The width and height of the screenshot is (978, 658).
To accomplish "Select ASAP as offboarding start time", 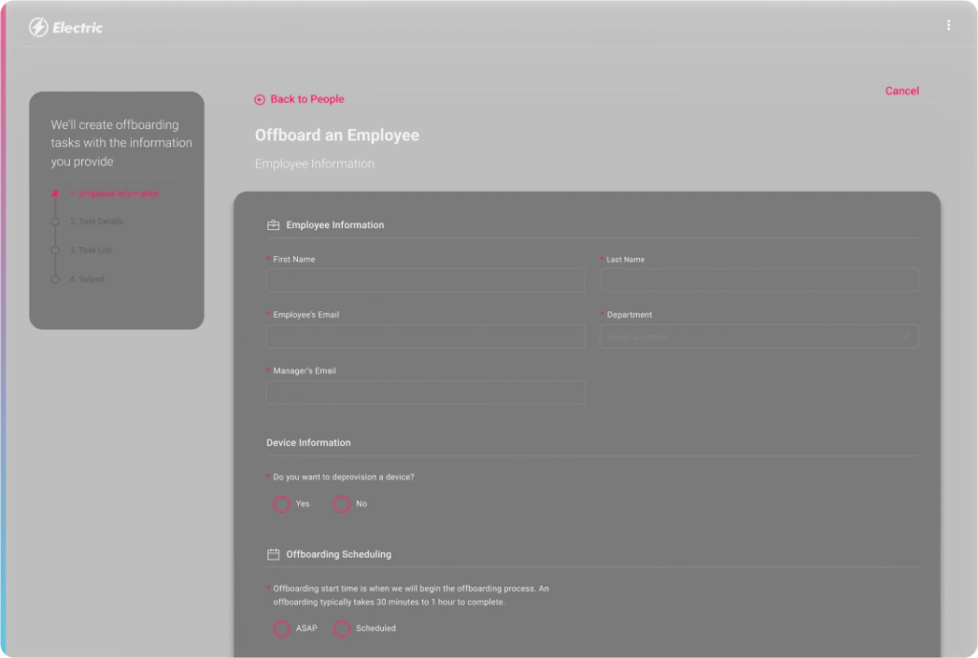I will (282, 628).
